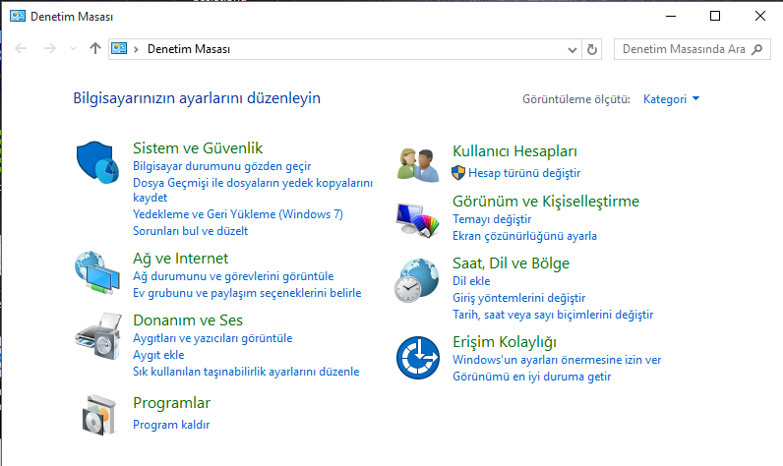
Task: Click the breadcrumb chevron before Denetim Masası
Action: tap(136, 49)
